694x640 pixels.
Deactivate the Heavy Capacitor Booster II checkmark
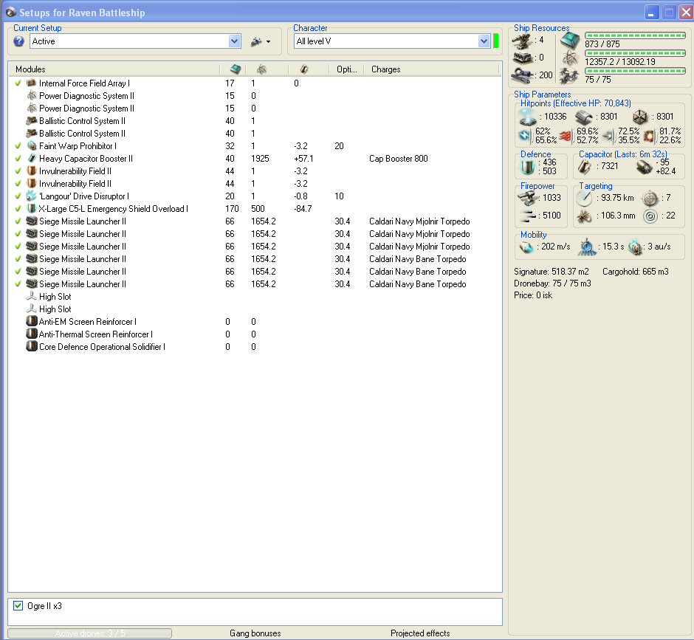click(x=18, y=159)
